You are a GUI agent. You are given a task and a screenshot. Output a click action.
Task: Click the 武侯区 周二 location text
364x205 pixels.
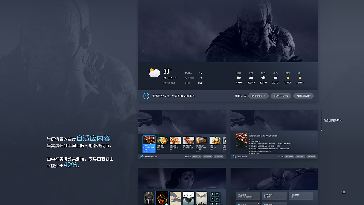coord(169,83)
